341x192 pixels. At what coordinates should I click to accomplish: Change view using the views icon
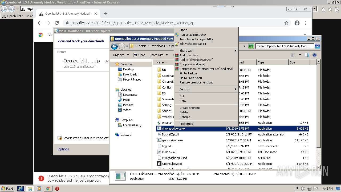(x=294, y=55)
